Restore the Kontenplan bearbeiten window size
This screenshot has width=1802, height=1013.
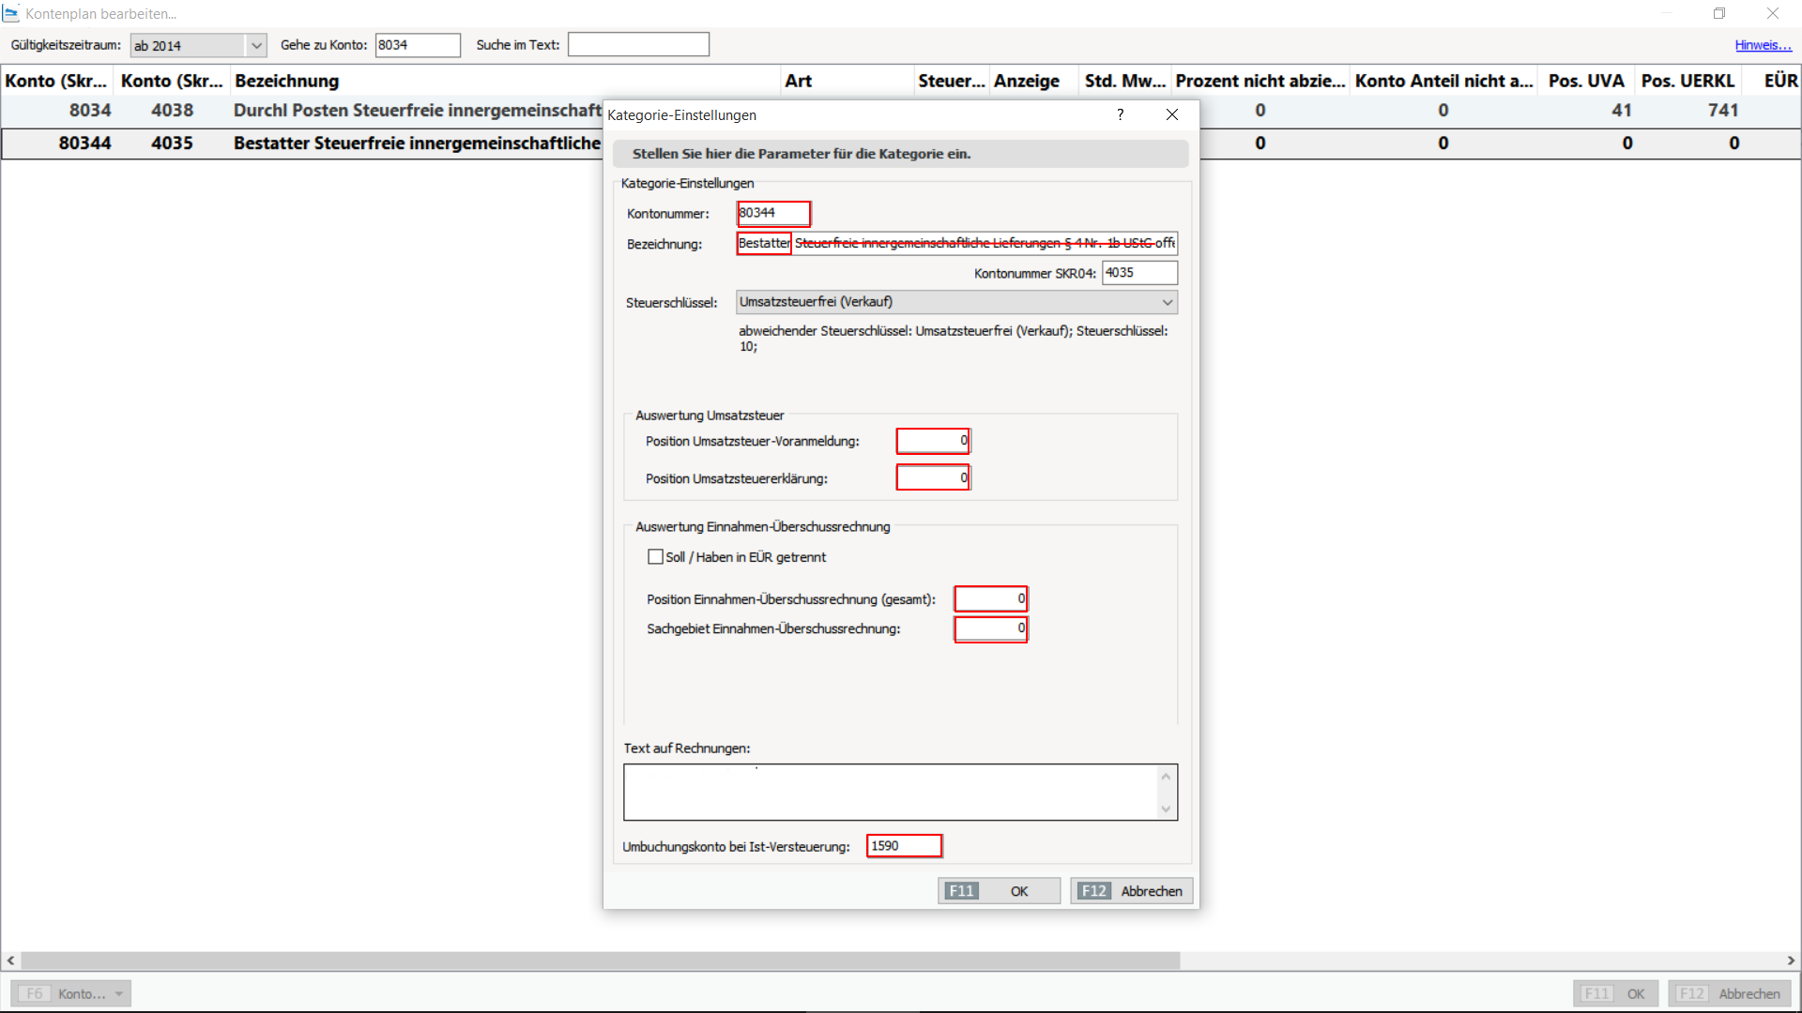(x=1719, y=13)
